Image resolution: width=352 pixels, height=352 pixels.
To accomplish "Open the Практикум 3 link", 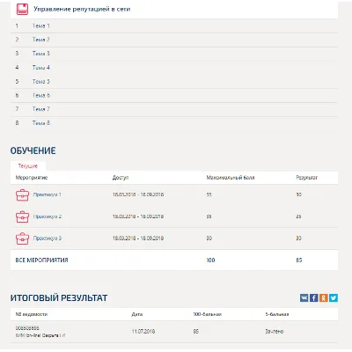I will point(48,238).
